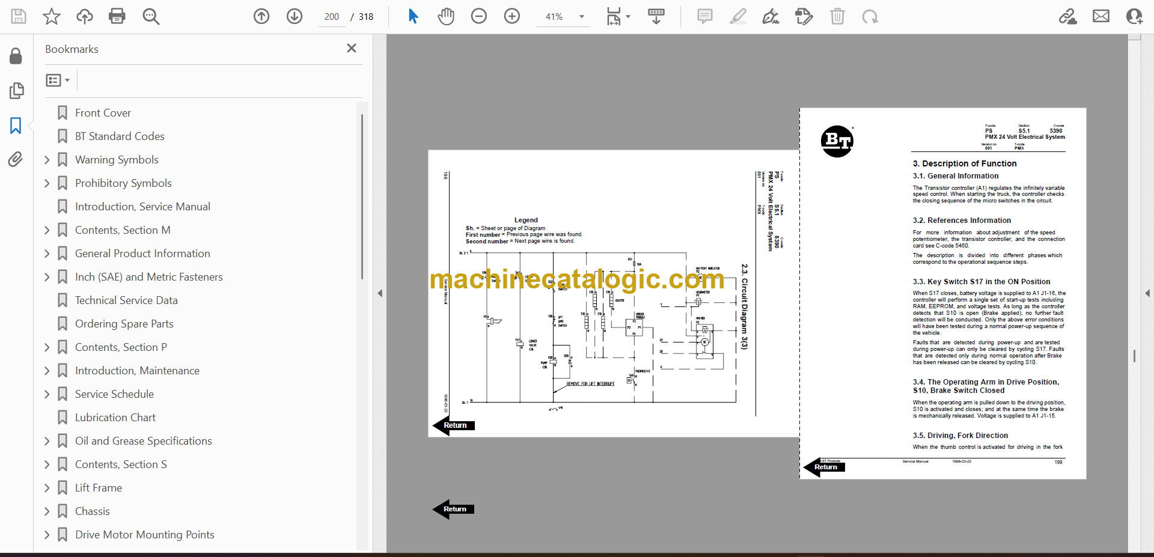Expand the Warning Symbols bookmark
This screenshot has width=1154, height=557.
tap(47, 160)
